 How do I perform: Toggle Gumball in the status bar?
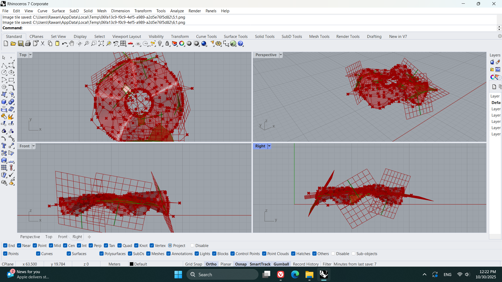[281, 264]
